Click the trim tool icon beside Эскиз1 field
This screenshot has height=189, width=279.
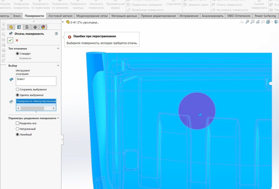[x=11, y=79]
